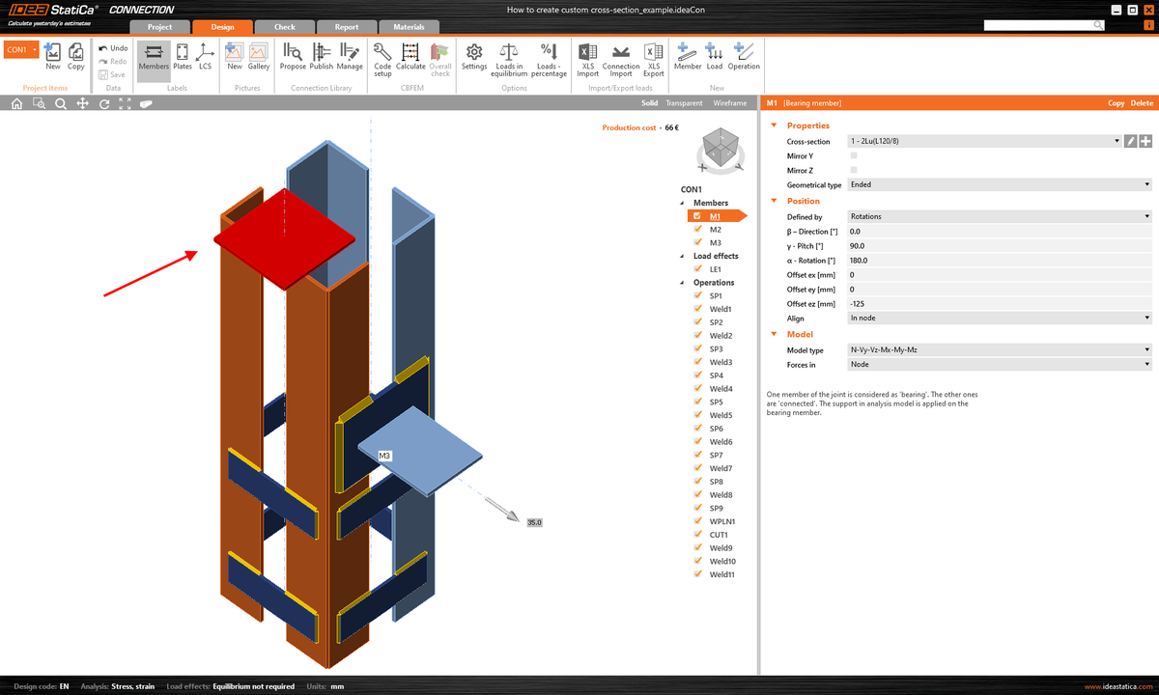Switch to the Check tab
The width and height of the screenshot is (1159, 695).
tap(284, 27)
